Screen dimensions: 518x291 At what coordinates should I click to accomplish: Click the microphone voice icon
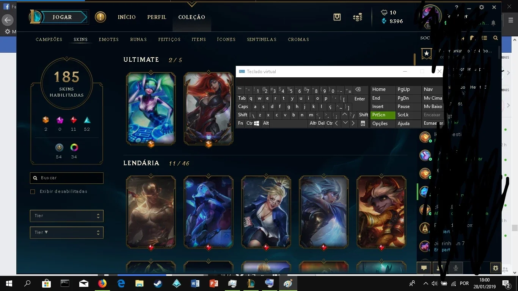click(x=456, y=268)
